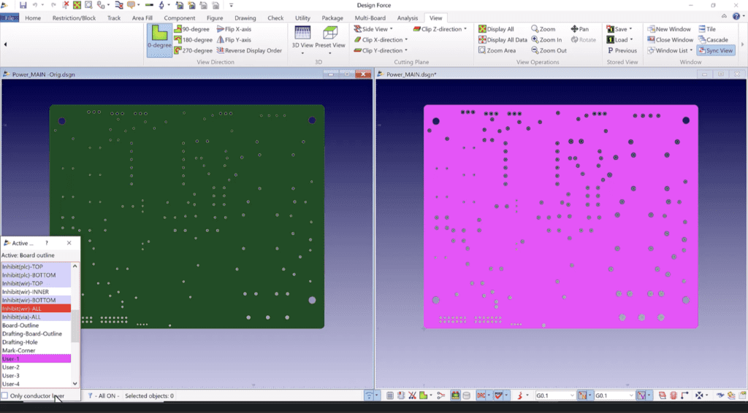The width and height of the screenshot is (748, 413).
Task: Go to the Previous stored view
Action: click(622, 50)
